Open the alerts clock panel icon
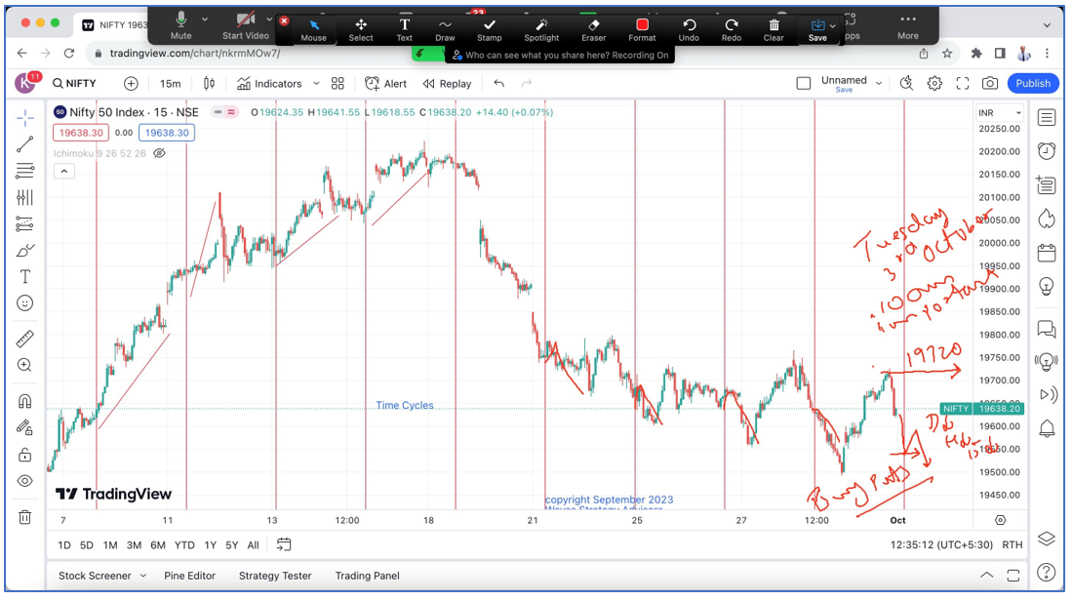 1047,150
